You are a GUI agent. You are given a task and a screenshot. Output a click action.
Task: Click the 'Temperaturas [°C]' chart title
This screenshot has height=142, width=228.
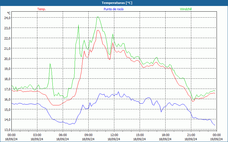click(117, 3)
